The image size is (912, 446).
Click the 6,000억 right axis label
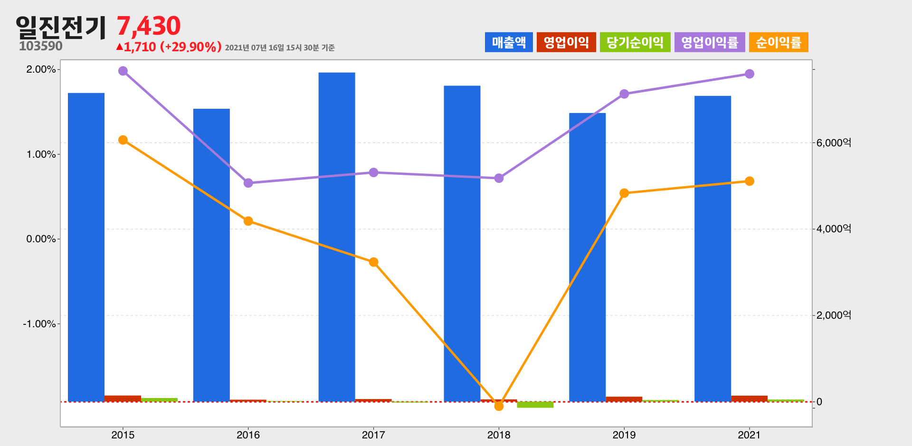point(834,142)
